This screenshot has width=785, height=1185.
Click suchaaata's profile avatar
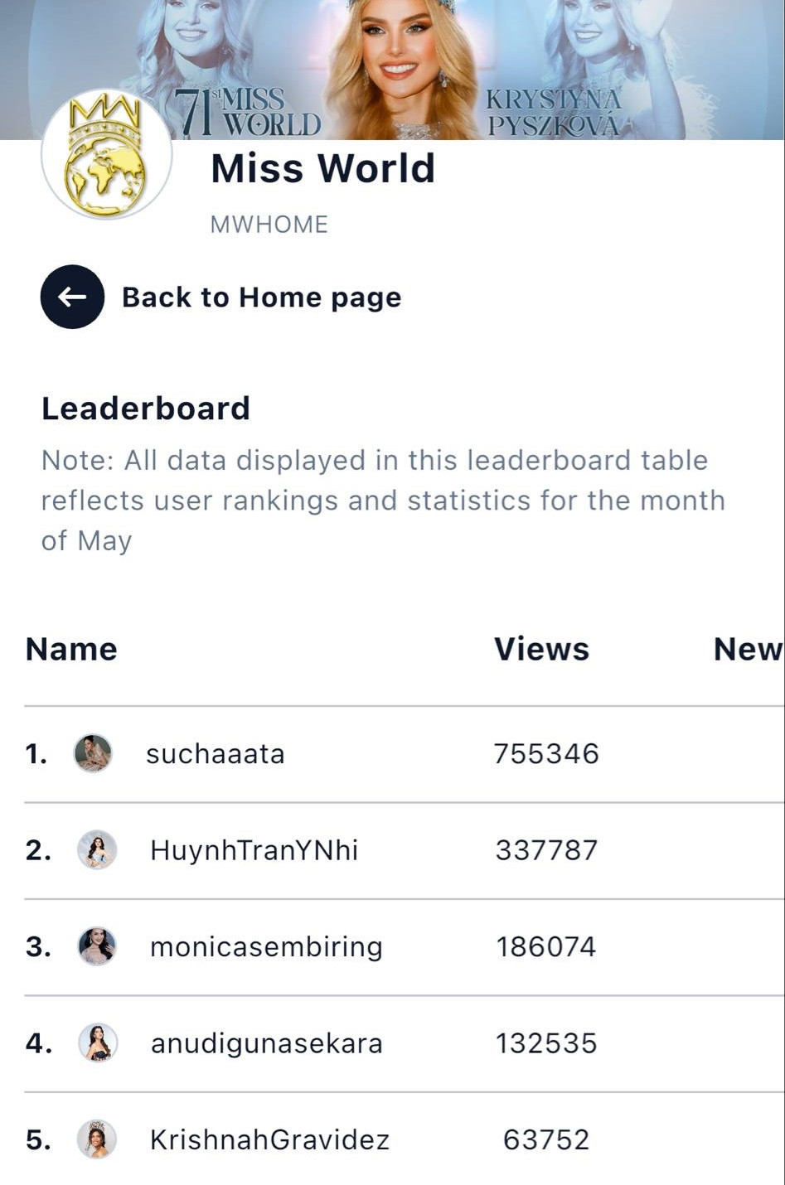93,753
